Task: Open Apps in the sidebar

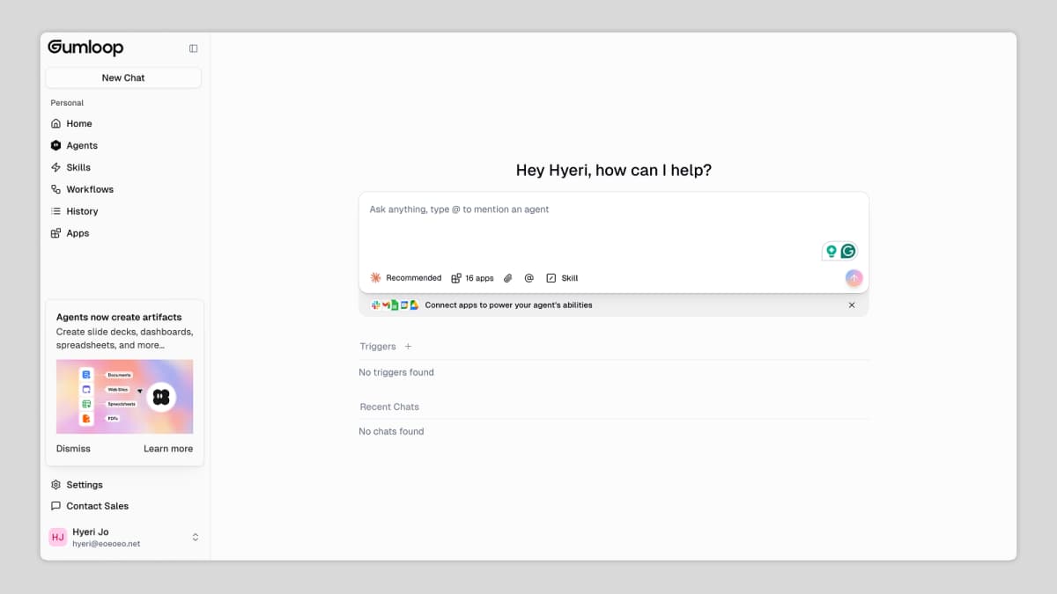Action: tap(70, 233)
